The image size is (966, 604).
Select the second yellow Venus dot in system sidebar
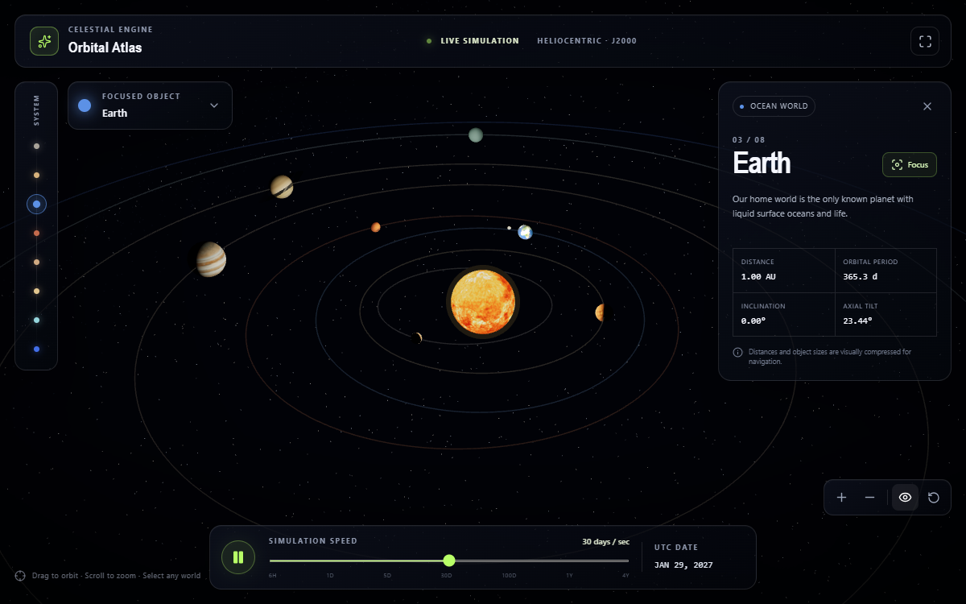[x=36, y=176]
